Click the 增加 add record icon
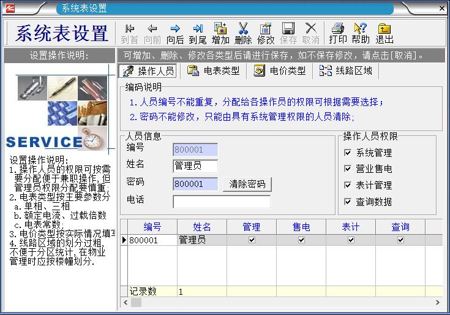450x315 pixels. 220,33
